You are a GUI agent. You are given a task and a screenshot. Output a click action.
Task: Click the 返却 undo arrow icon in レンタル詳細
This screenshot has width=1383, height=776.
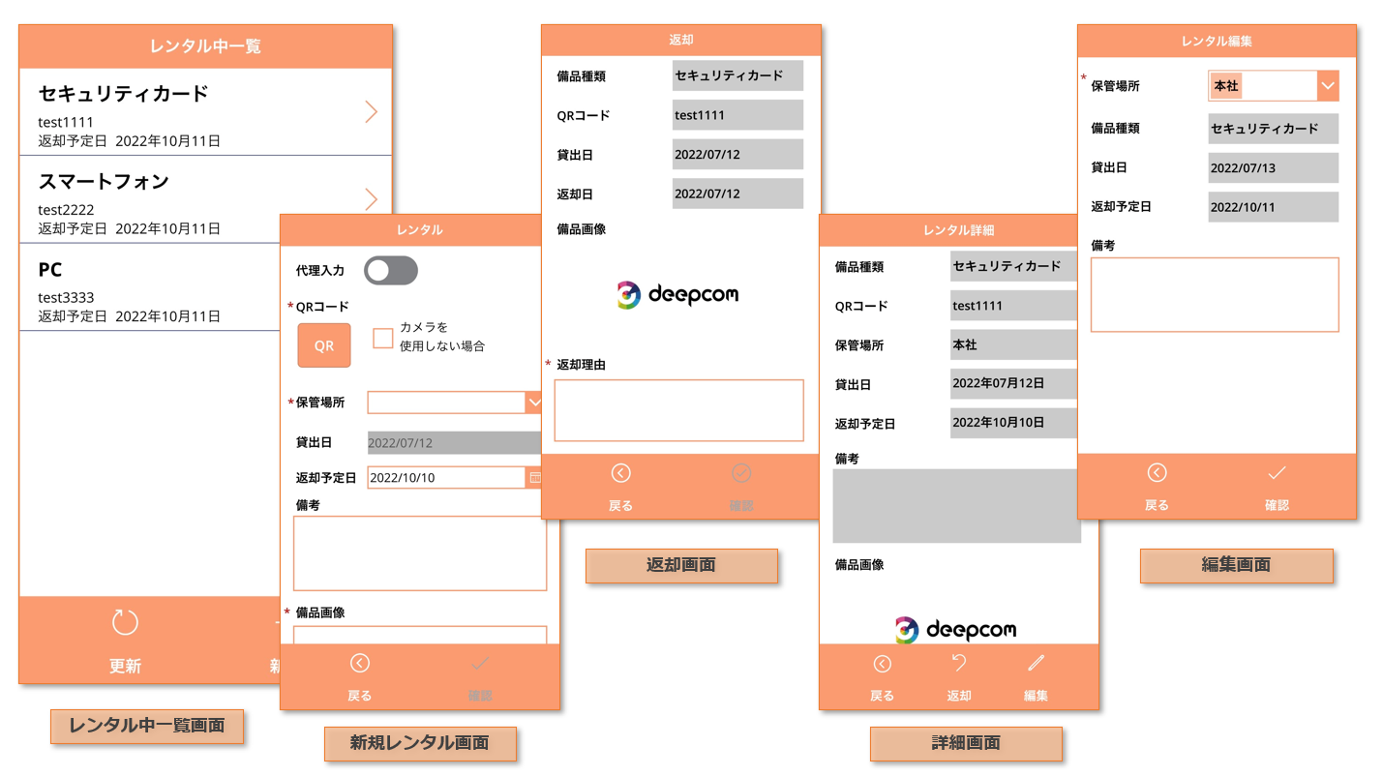(x=958, y=663)
